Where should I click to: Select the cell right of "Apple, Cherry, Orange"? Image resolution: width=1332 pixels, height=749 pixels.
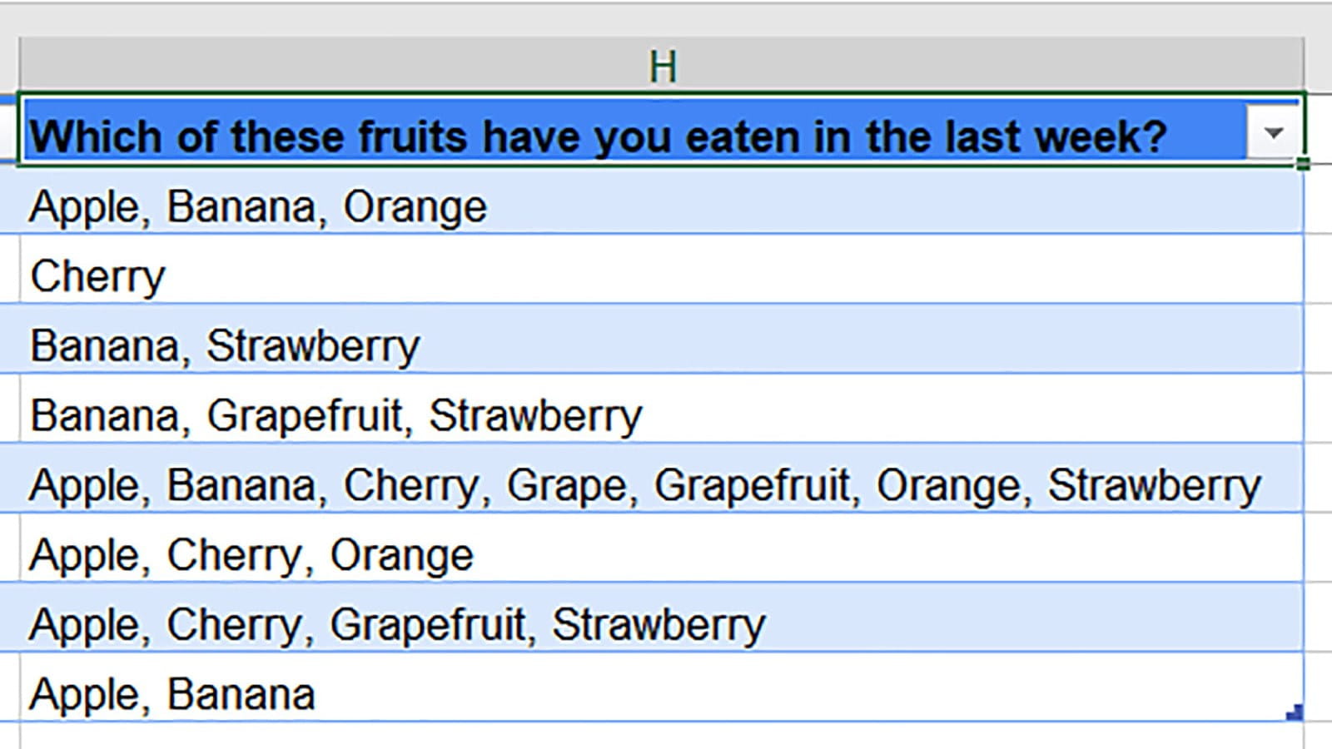(x=1319, y=555)
